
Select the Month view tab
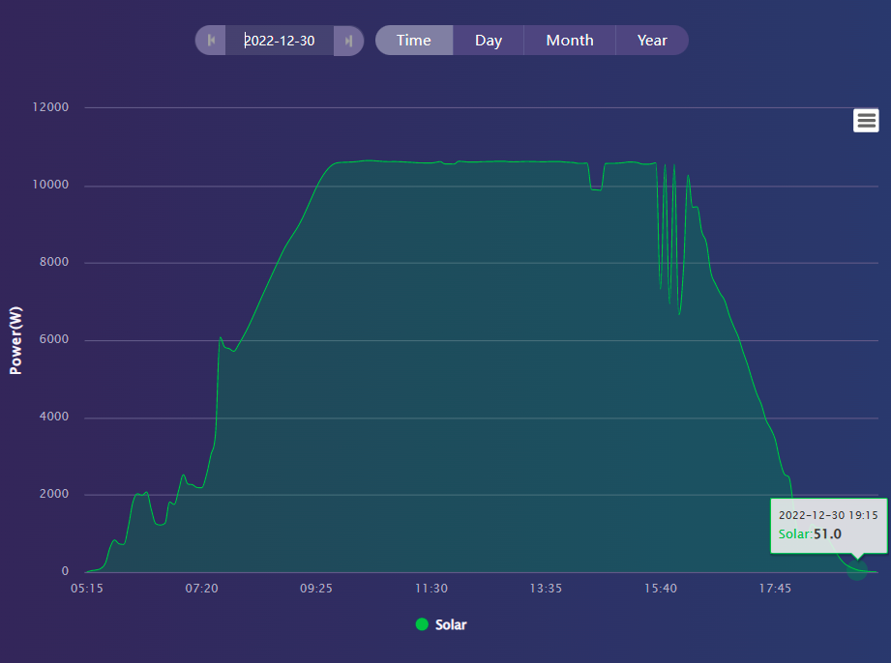tap(569, 41)
